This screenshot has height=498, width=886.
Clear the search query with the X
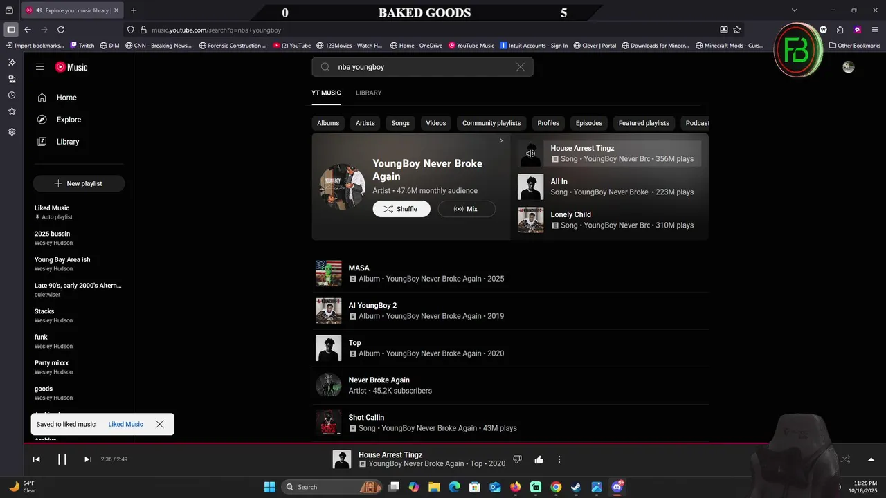521,67
